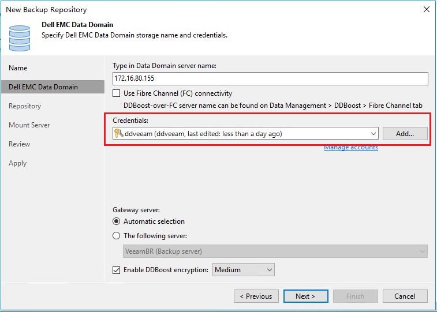Image resolution: width=437 pixels, height=312 pixels.
Task: Open the VeeamBR (Backup server) dropdown
Action: coord(275,251)
